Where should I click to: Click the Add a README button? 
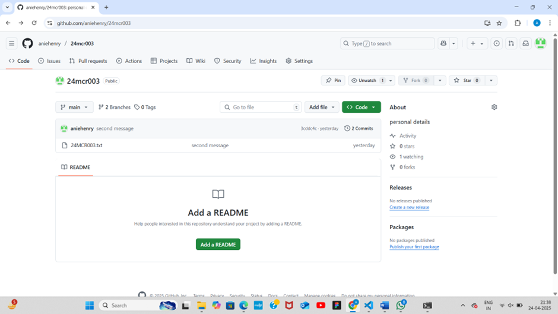218,245
